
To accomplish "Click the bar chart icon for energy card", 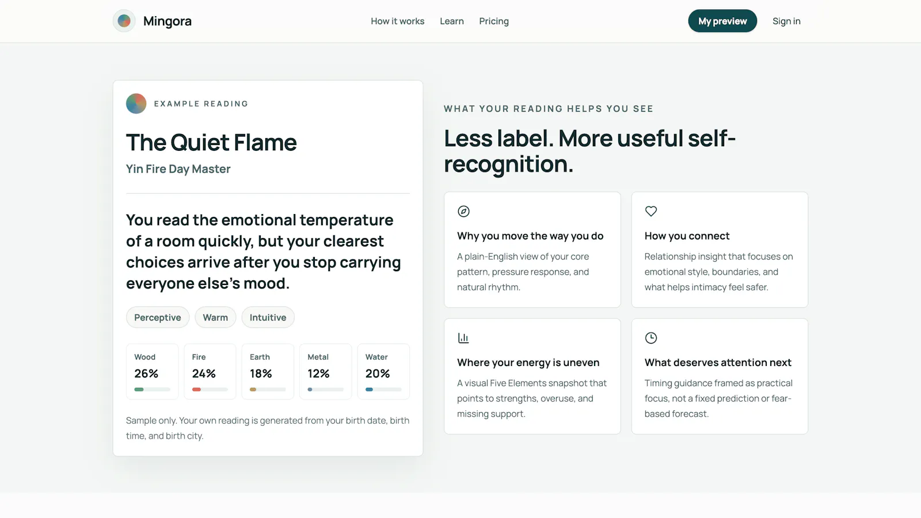I will [463, 338].
